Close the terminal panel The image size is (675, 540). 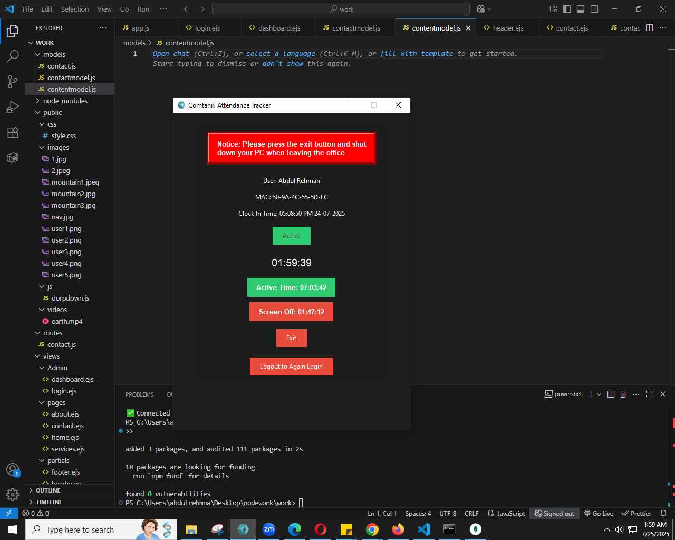click(663, 394)
